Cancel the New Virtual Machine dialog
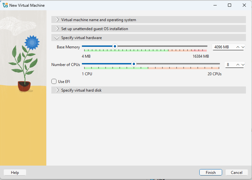Screen dimensions: 252x180 pos(237,173)
